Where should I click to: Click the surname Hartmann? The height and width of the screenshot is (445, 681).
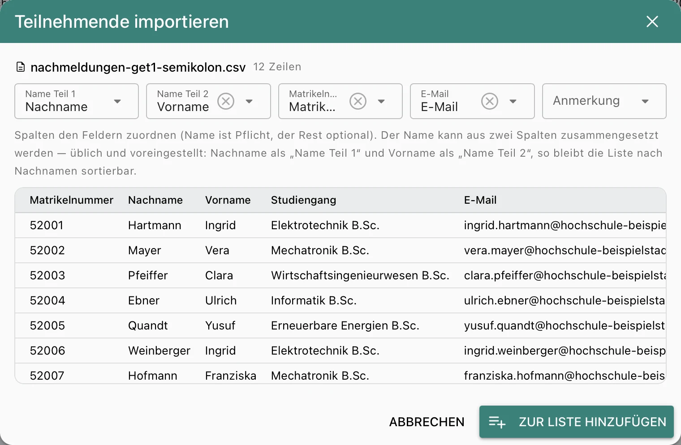[155, 225]
